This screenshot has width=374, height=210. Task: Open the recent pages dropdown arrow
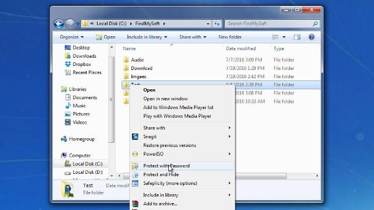point(78,24)
